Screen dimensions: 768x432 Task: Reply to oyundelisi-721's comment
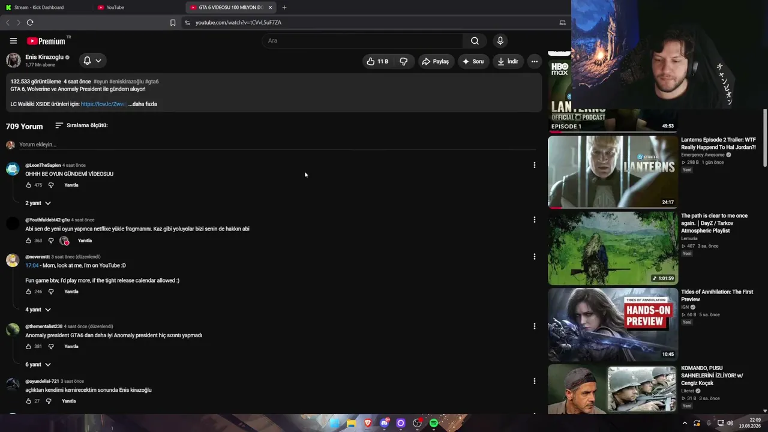coord(69,401)
